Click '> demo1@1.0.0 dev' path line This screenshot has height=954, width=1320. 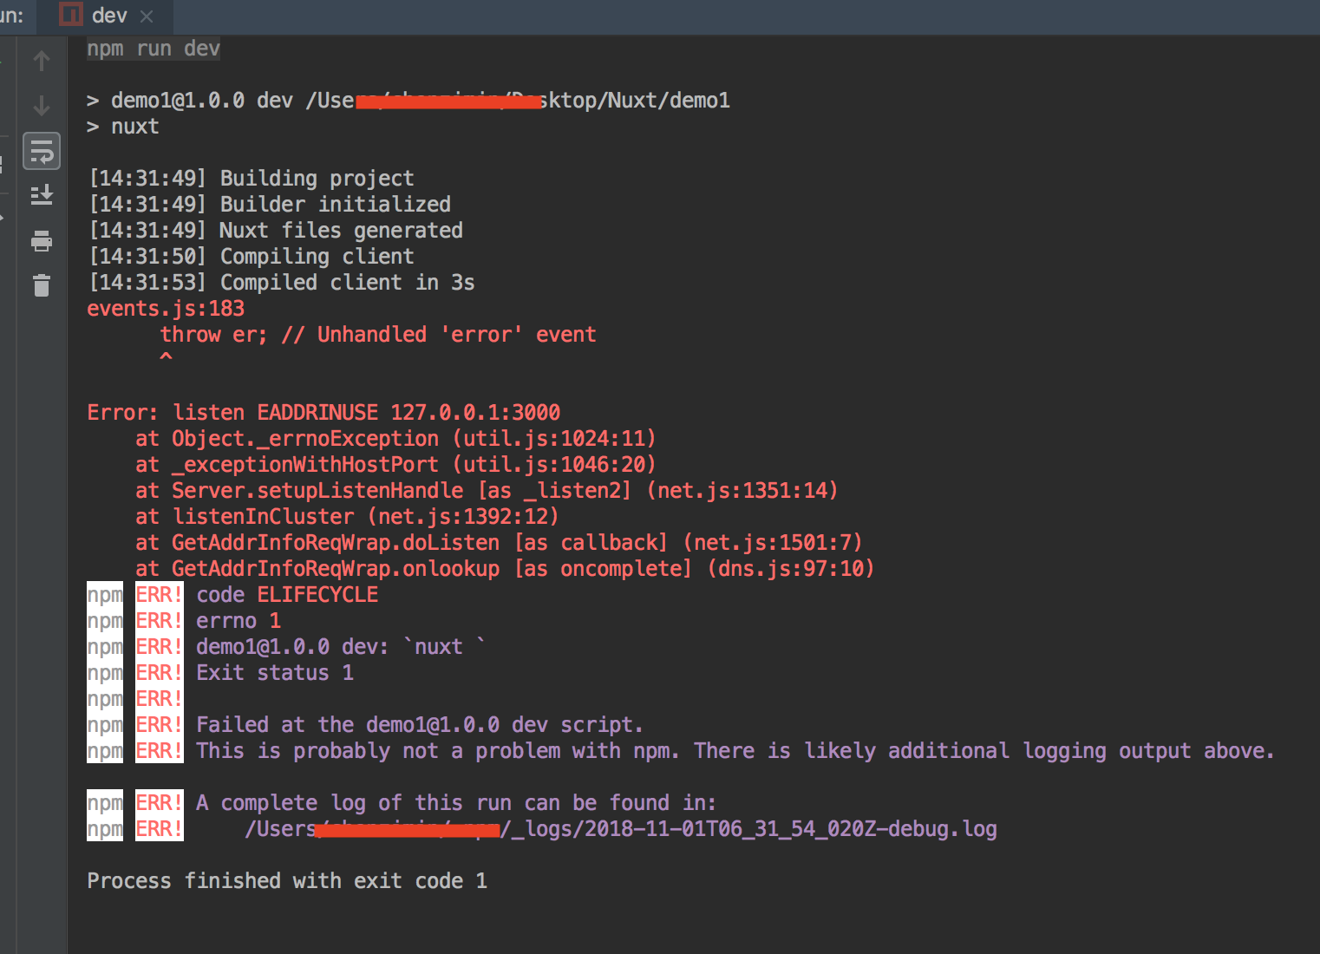[408, 101]
